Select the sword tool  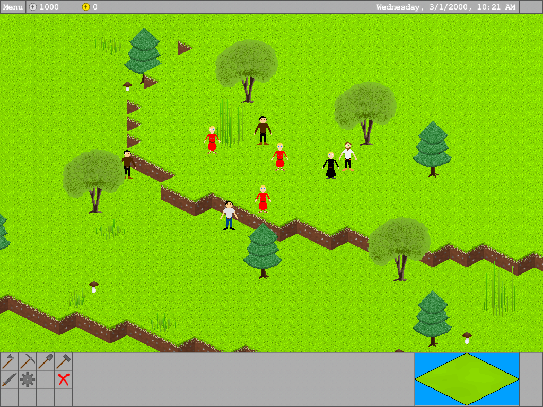[9, 379]
